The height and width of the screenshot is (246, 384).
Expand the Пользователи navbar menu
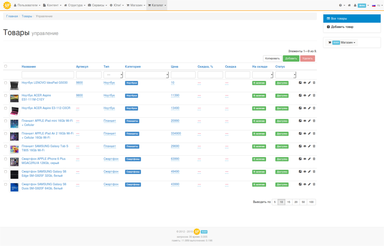pyautogui.click(x=27, y=5)
